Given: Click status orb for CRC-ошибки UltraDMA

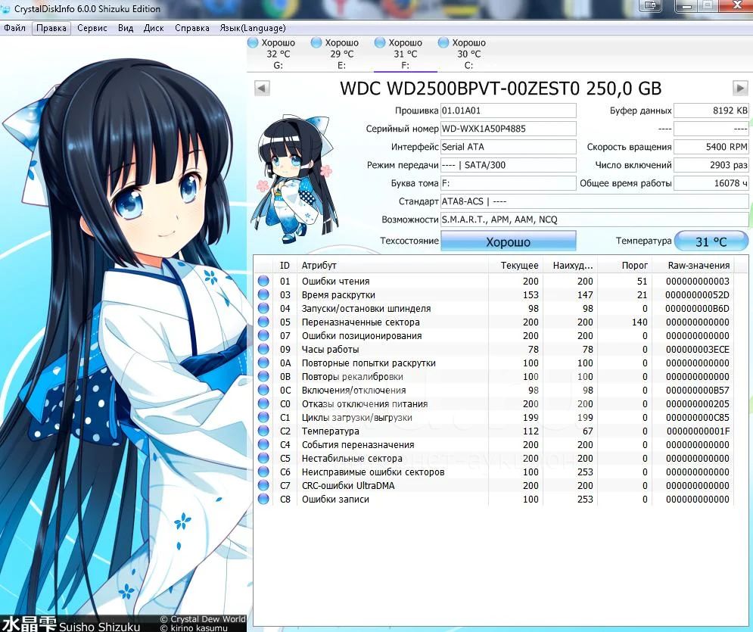Looking at the screenshot, I should 263,485.
